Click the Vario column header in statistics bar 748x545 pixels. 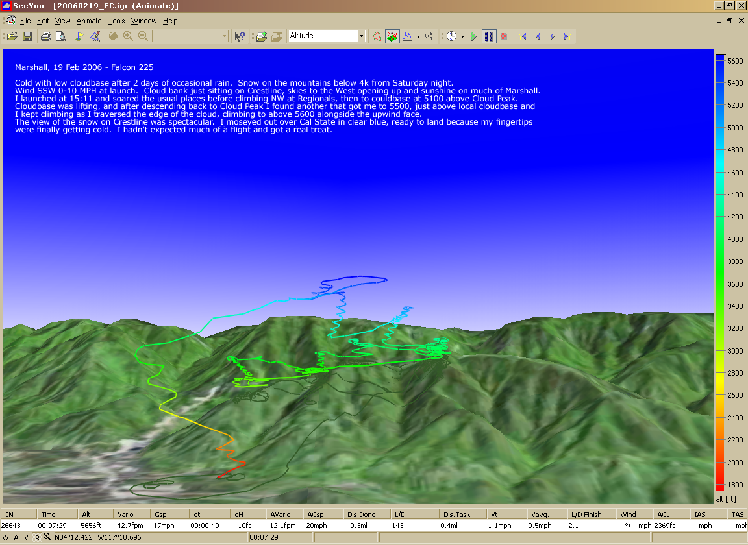coord(125,514)
